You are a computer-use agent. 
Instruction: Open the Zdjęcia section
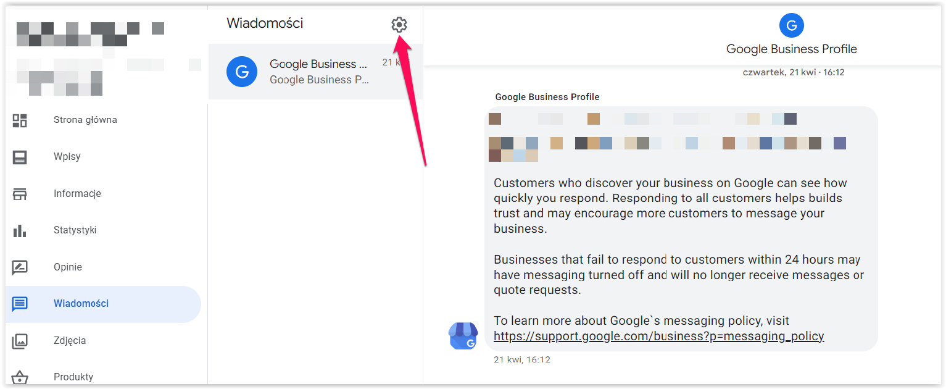click(70, 340)
